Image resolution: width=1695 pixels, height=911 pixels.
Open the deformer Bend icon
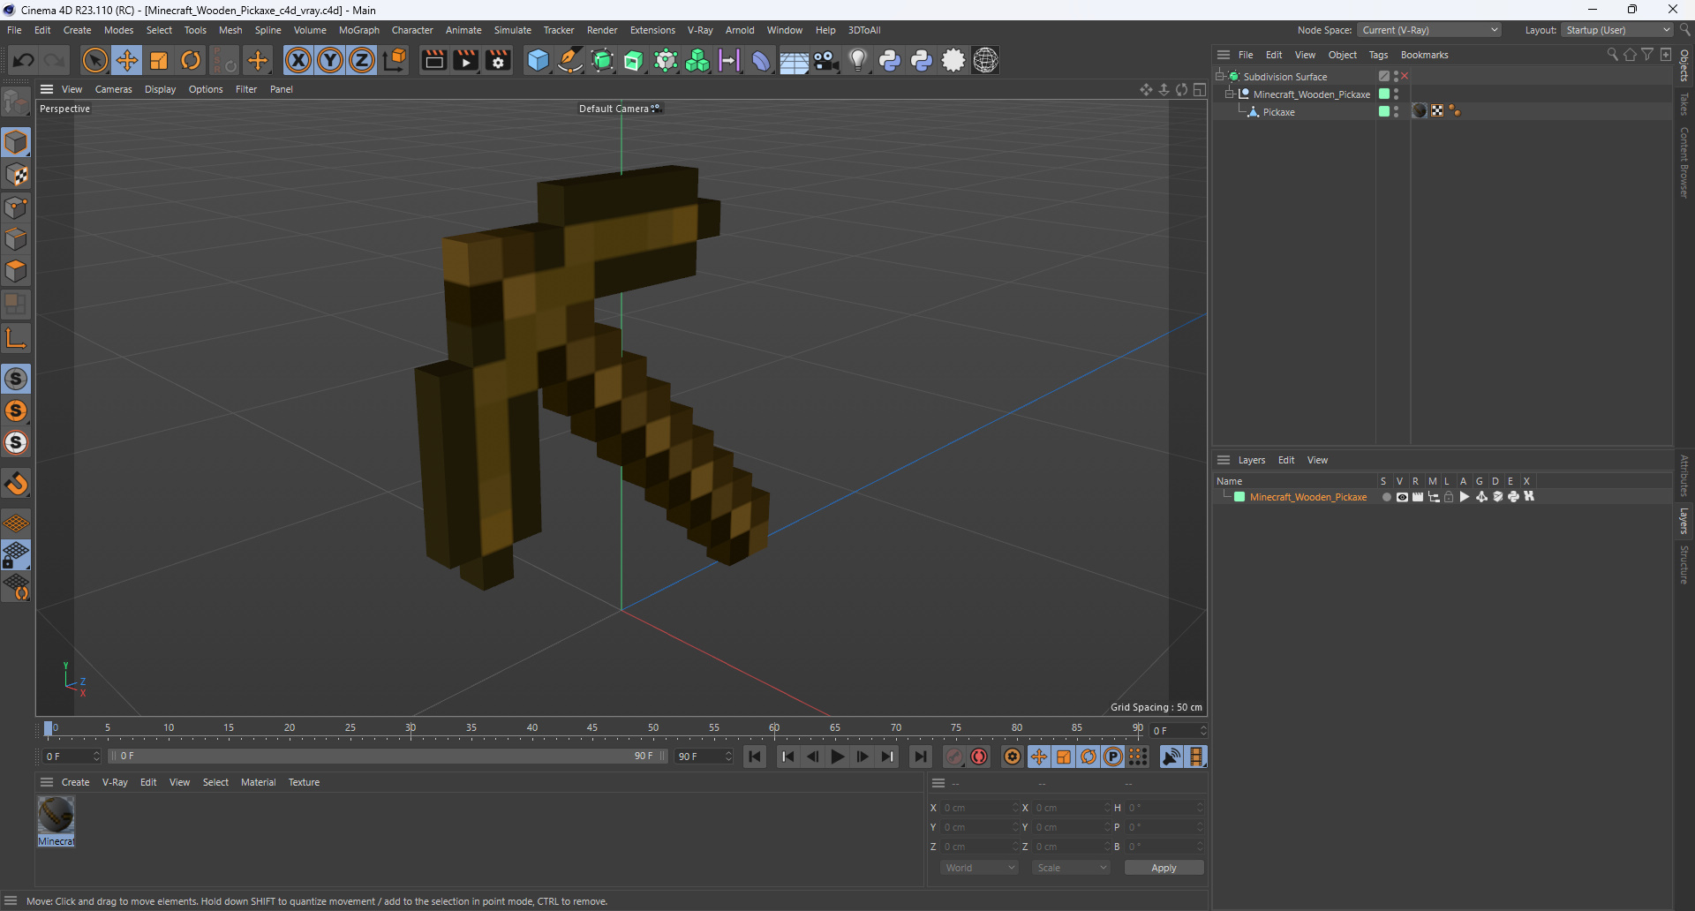[761, 60]
